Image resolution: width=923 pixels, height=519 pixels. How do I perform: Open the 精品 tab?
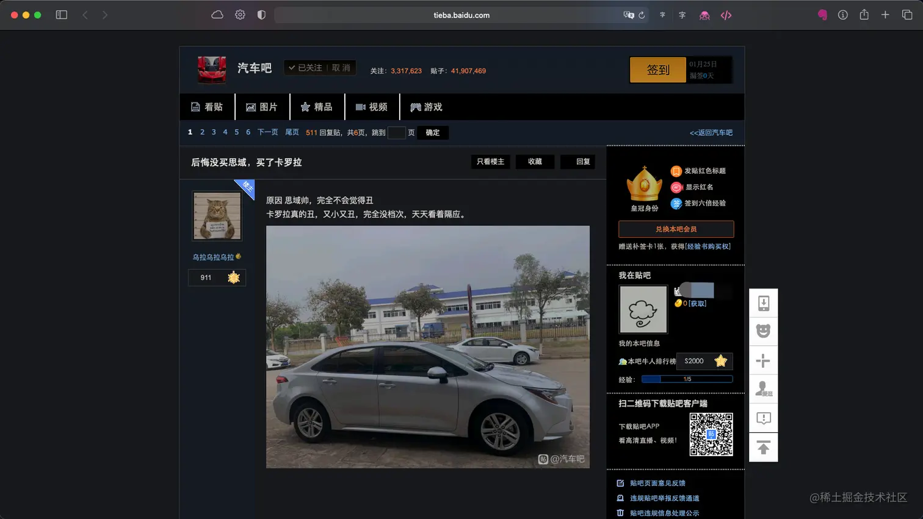point(317,107)
